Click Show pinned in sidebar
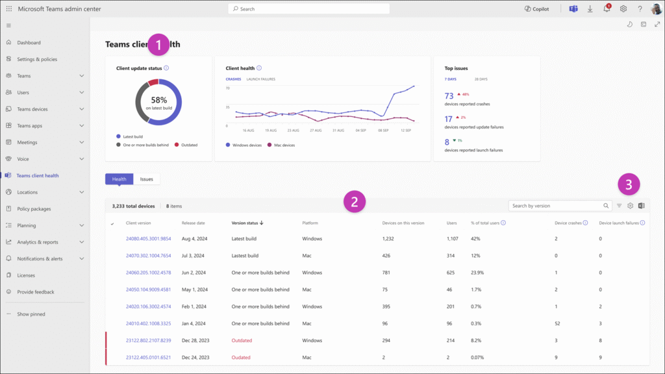The image size is (665, 374). pyautogui.click(x=31, y=314)
